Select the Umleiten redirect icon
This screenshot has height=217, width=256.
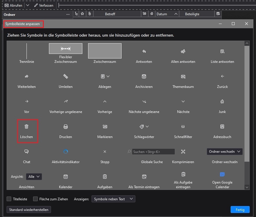click(x=66, y=76)
